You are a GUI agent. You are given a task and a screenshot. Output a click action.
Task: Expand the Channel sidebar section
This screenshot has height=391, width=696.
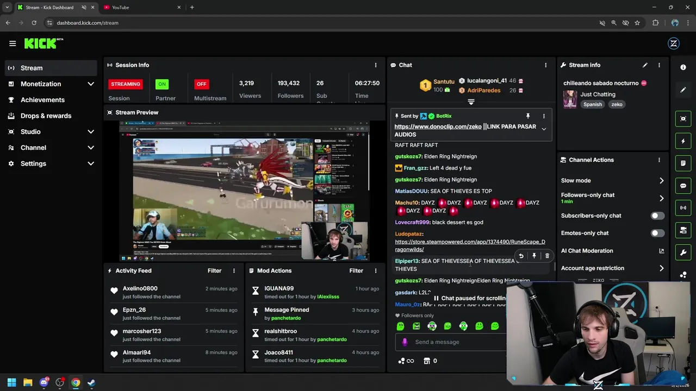(x=91, y=148)
